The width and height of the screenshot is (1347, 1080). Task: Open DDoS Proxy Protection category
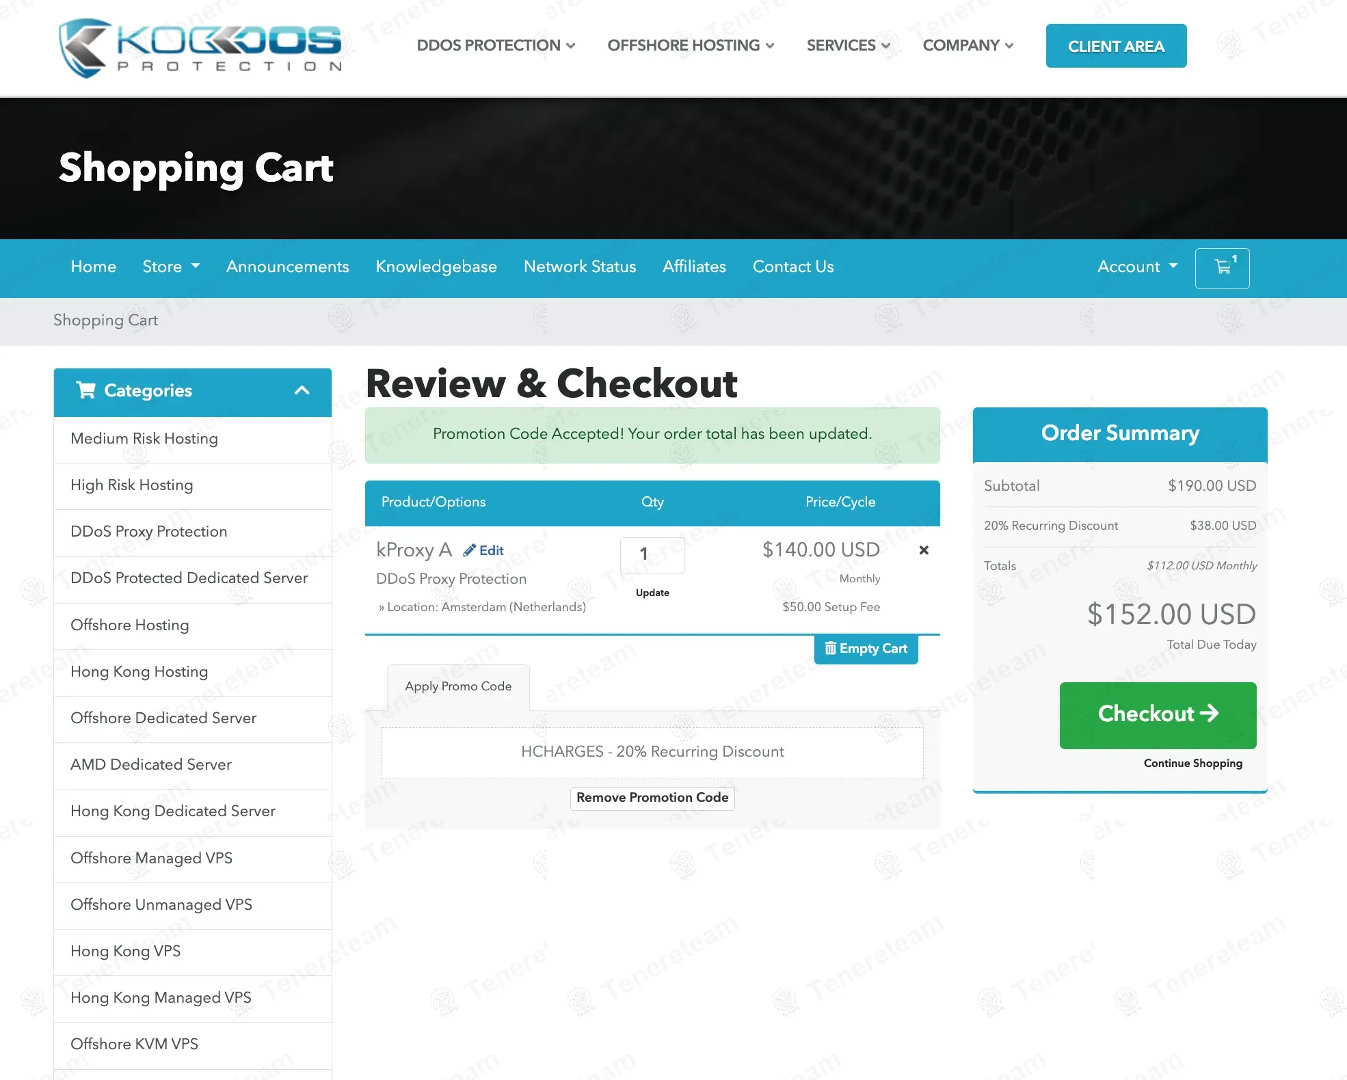click(x=148, y=532)
